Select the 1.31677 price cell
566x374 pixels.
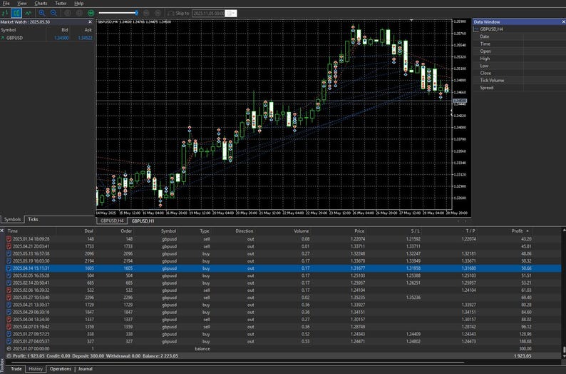tap(357, 268)
